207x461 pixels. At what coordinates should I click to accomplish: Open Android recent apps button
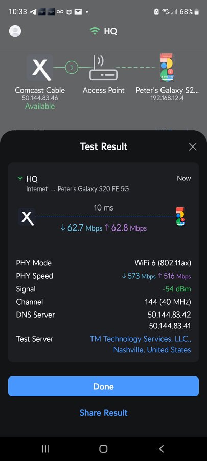pos(45,449)
